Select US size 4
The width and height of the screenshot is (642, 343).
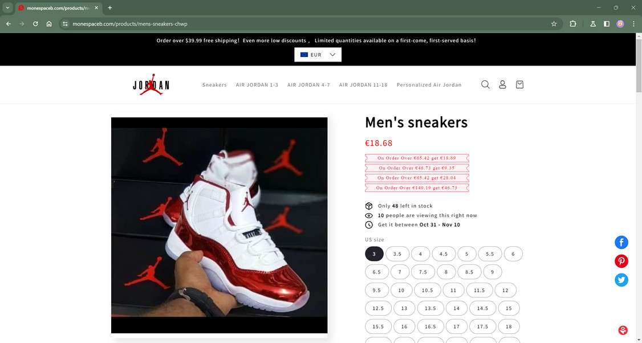pos(421,254)
